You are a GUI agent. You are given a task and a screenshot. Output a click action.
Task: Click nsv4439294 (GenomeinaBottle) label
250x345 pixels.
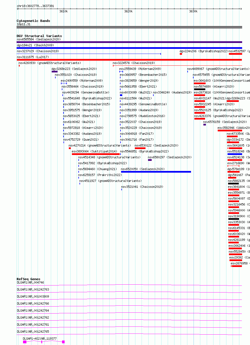(86, 92)
